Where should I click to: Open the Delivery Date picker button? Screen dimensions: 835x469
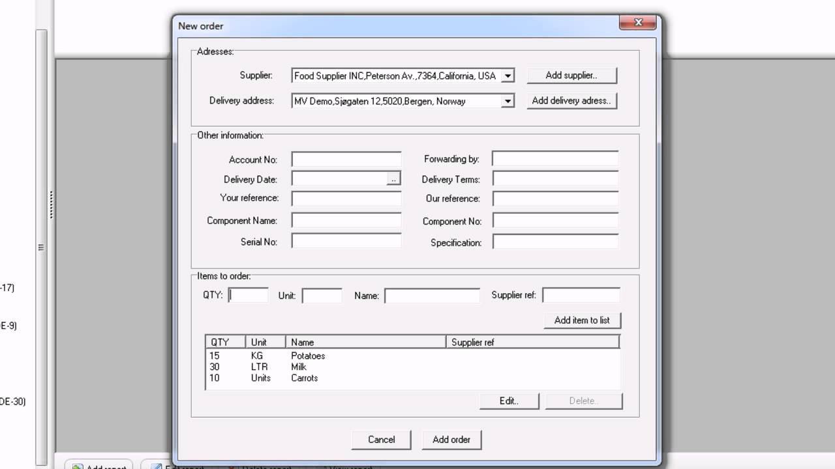point(393,178)
